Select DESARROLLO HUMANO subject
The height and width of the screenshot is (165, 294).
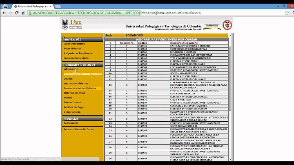(183, 52)
